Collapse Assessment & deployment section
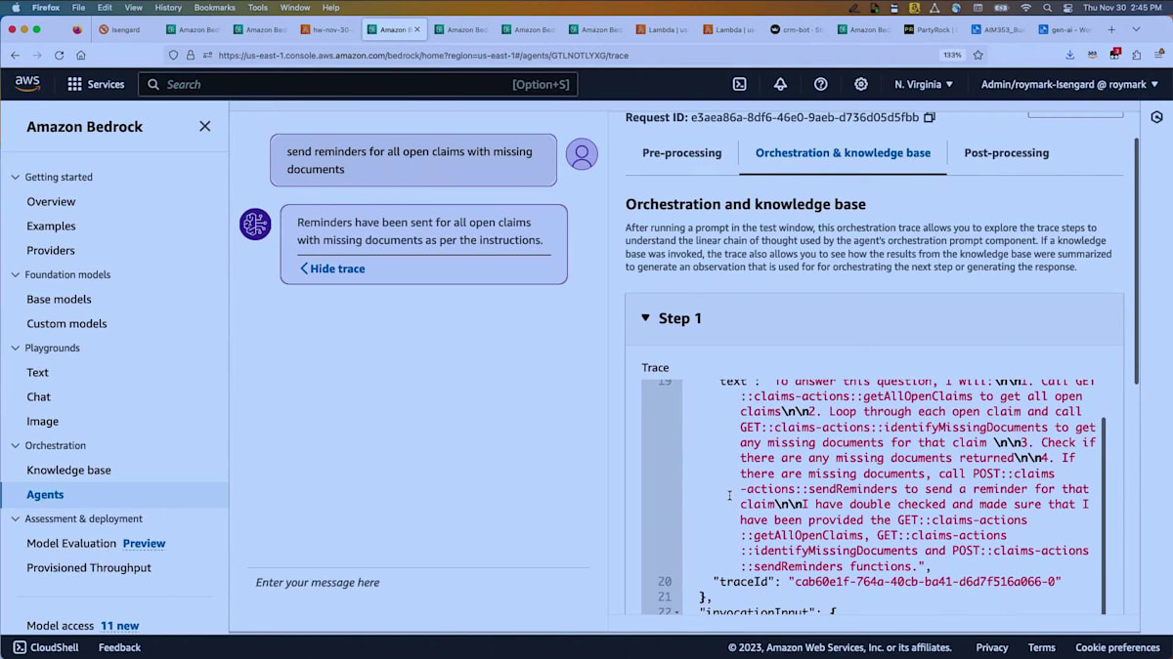Screen dimensions: 1173x659 tap(15, 518)
